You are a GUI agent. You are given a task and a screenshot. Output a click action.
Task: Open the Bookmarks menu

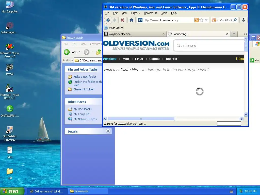point(150,13)
